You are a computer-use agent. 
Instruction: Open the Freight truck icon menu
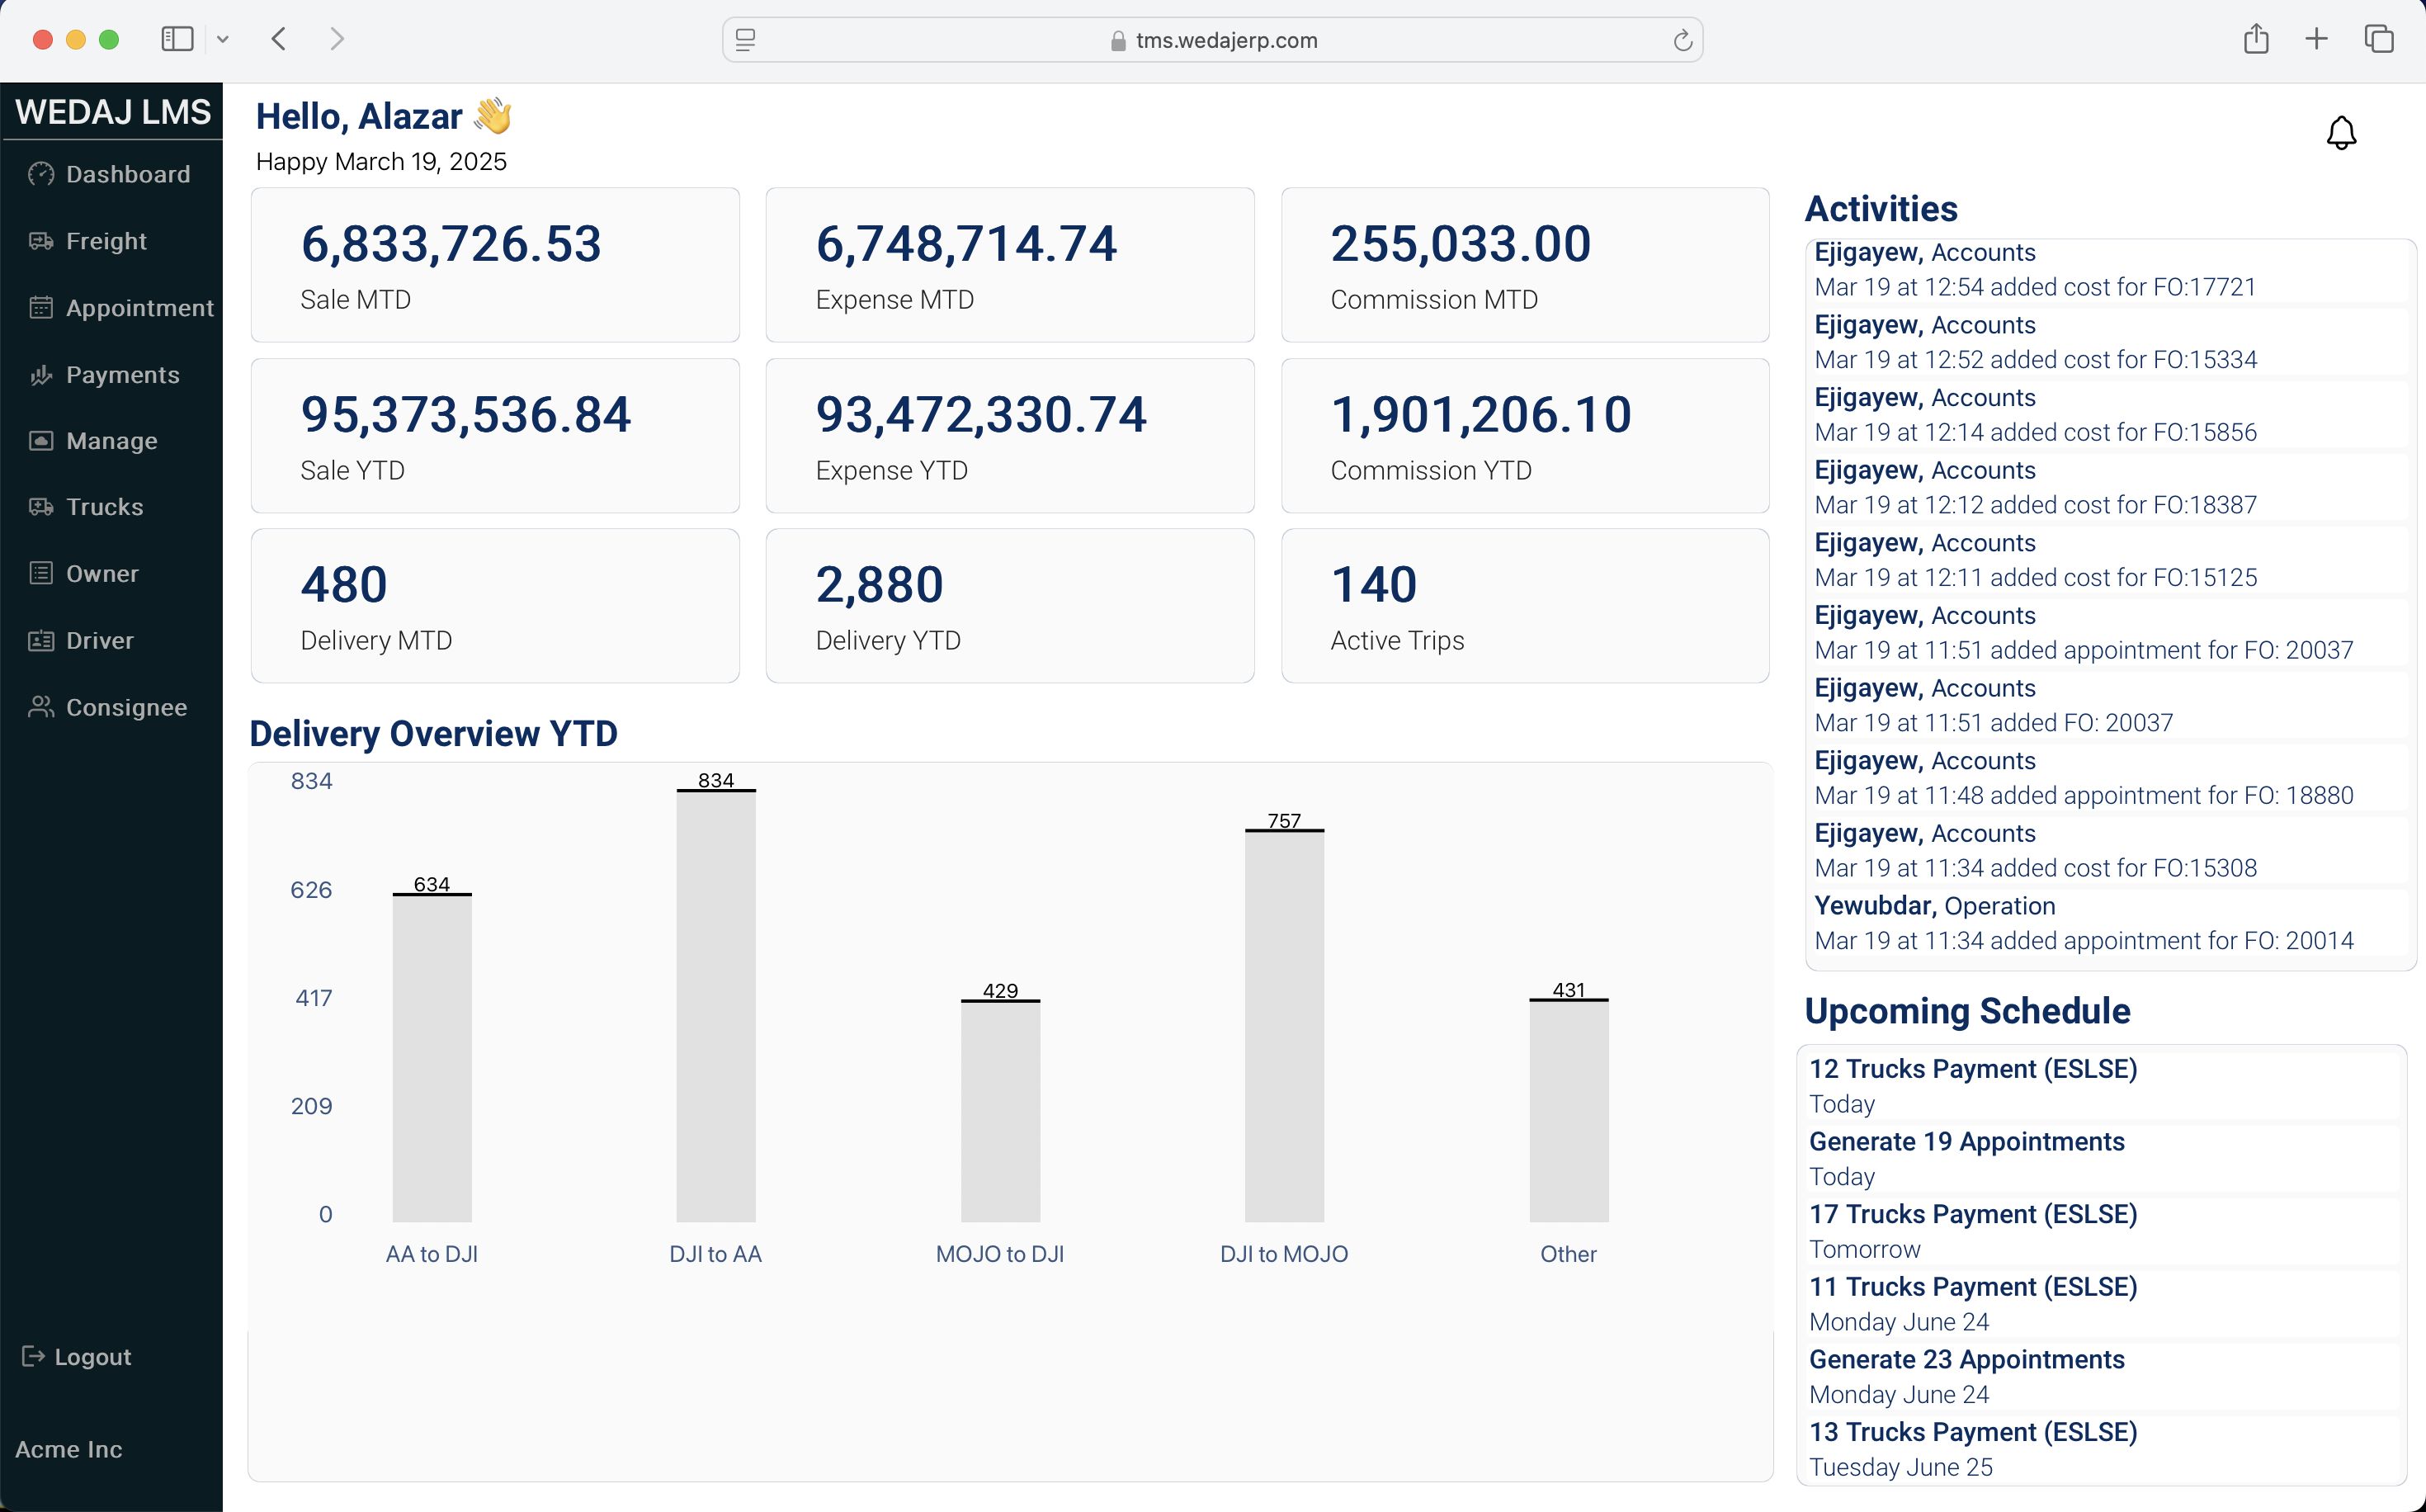click(41, 241)
